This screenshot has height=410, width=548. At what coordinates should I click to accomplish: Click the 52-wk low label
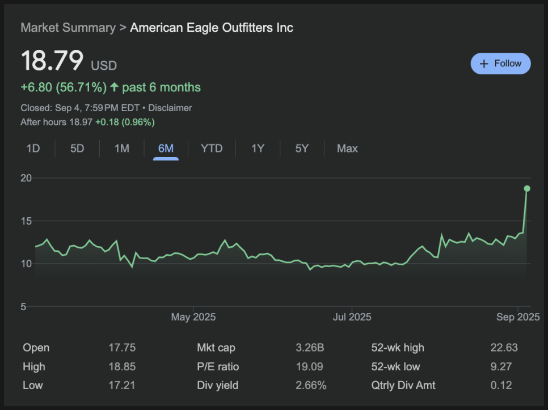[x=395, y=366]
